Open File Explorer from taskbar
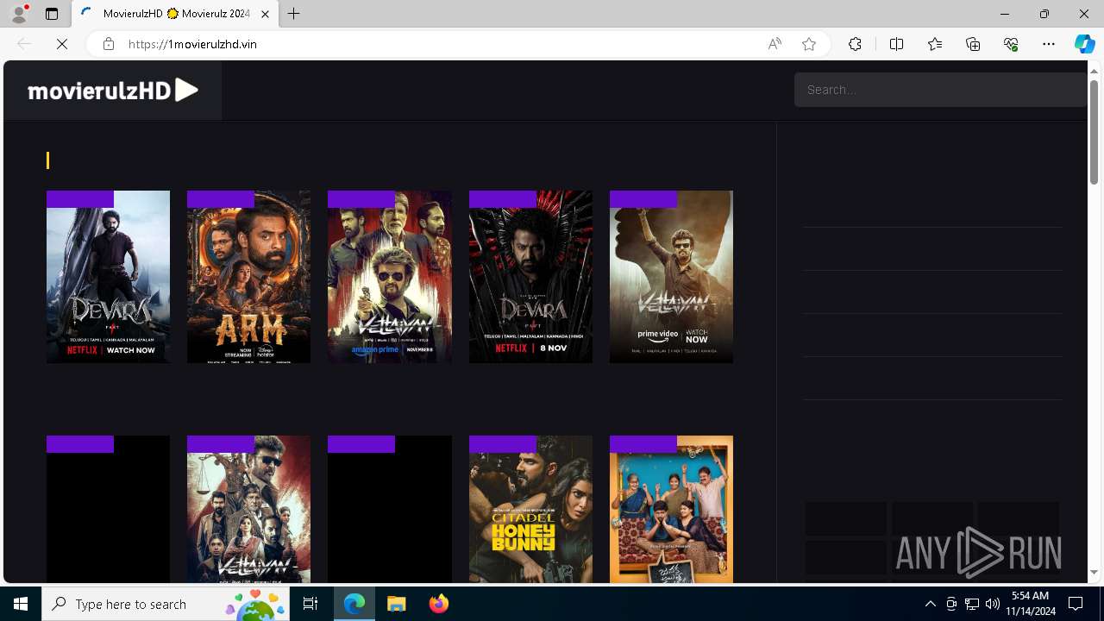The height and width of the screenshot is (621, 1104). click(x=397, y=604)
